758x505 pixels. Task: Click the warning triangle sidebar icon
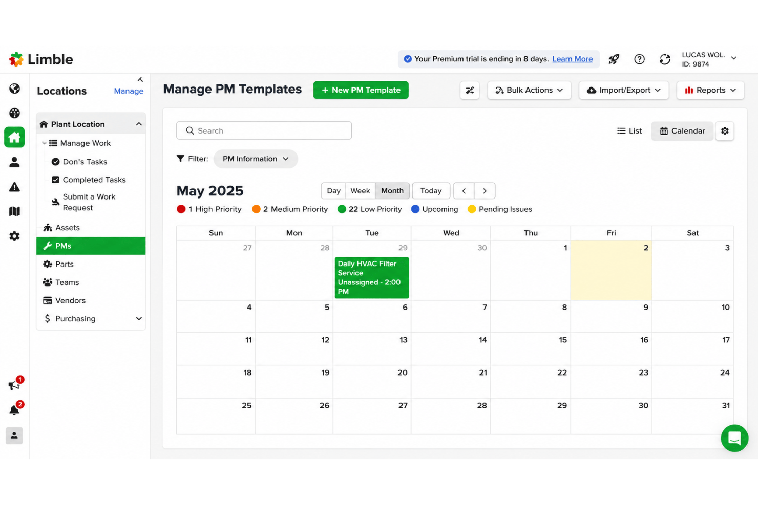click(x=14, y=187)
